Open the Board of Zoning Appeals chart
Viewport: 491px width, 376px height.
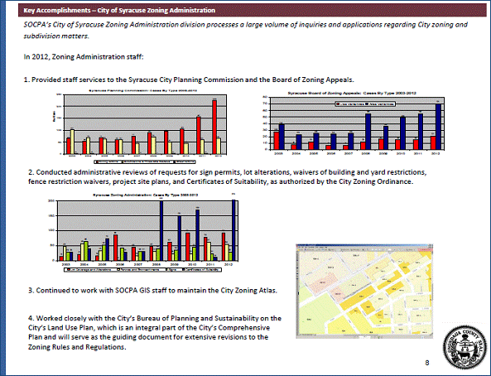pyautogui.click(x=354, y=123)
